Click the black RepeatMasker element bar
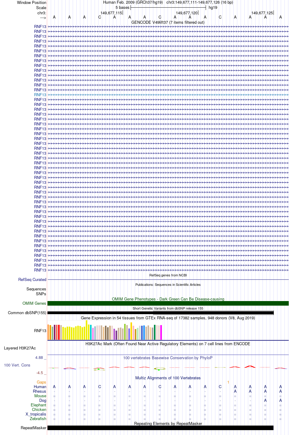This screenshot has width=289, height=435. [160, 428]
